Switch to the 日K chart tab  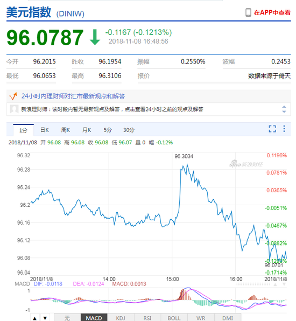point(44,130)
